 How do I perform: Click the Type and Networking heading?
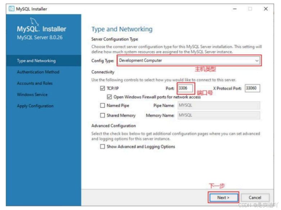click(122, 29)
